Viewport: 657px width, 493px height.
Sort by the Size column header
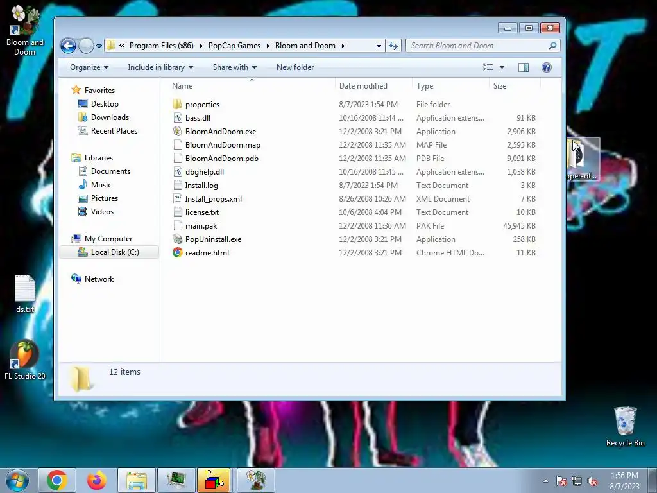coord(515,85)
